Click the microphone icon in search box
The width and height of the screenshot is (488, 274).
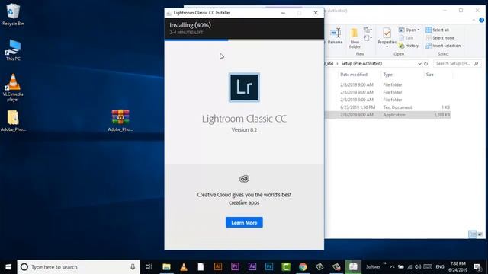(x=133, y=267)
